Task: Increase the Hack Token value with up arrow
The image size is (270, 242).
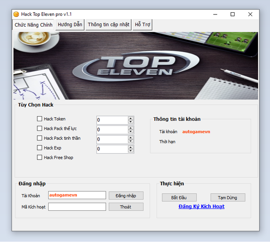Action: pos(131,118)
